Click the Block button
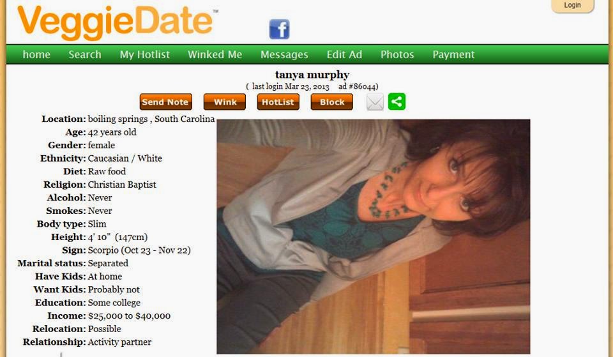This screenshot has width=613, height=357. click(x=332, y=102)
